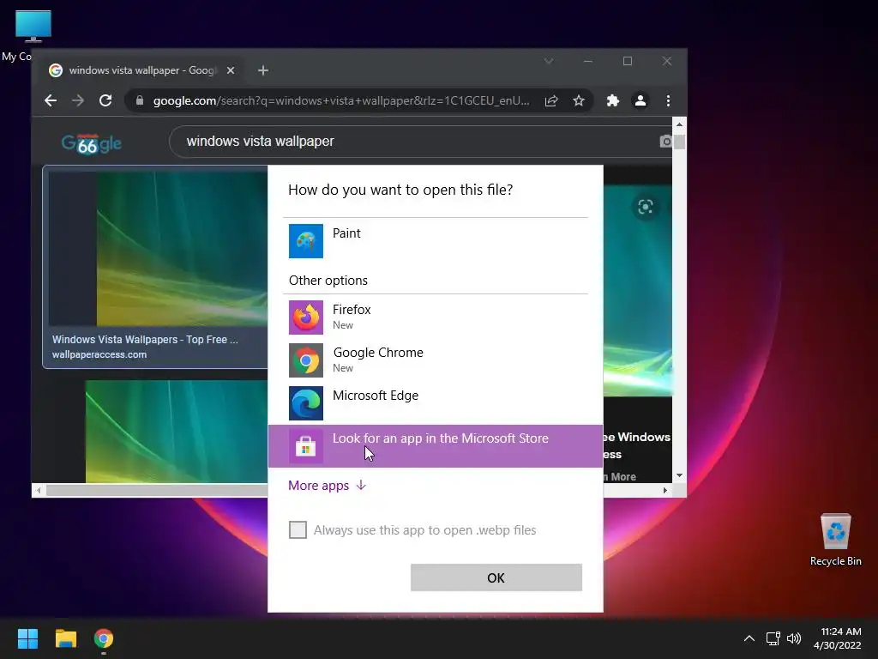Open the Windows Start menu

coord(27,638)
